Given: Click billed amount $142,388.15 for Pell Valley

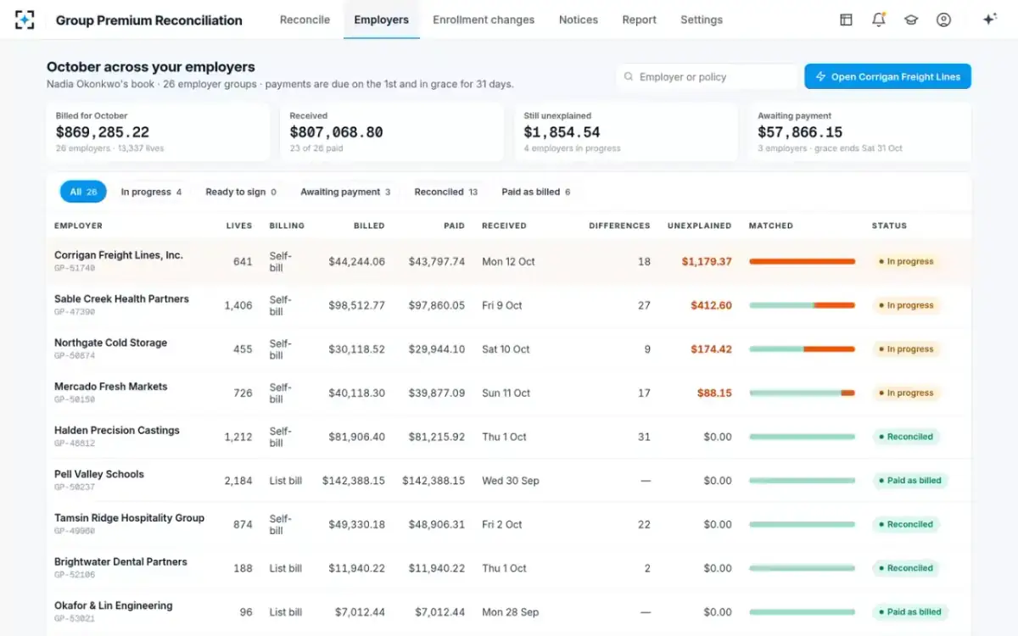Looking at the screenshot, I should coord(353,480).
